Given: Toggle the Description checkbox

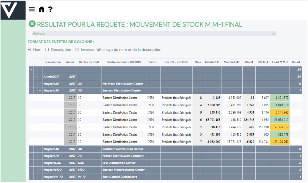Looking at the screenshot, I should tap(47, 50).
